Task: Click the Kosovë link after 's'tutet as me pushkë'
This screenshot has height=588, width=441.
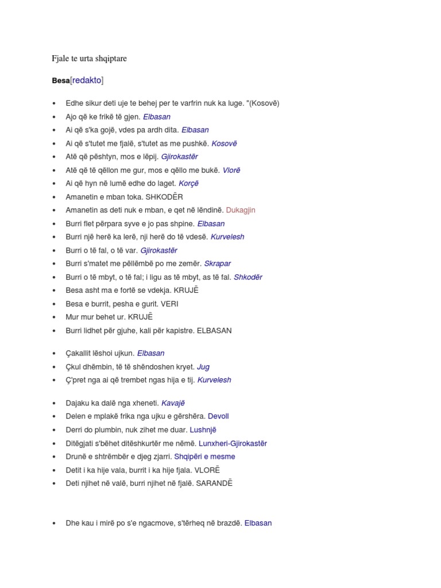Action: coord(224,144)
